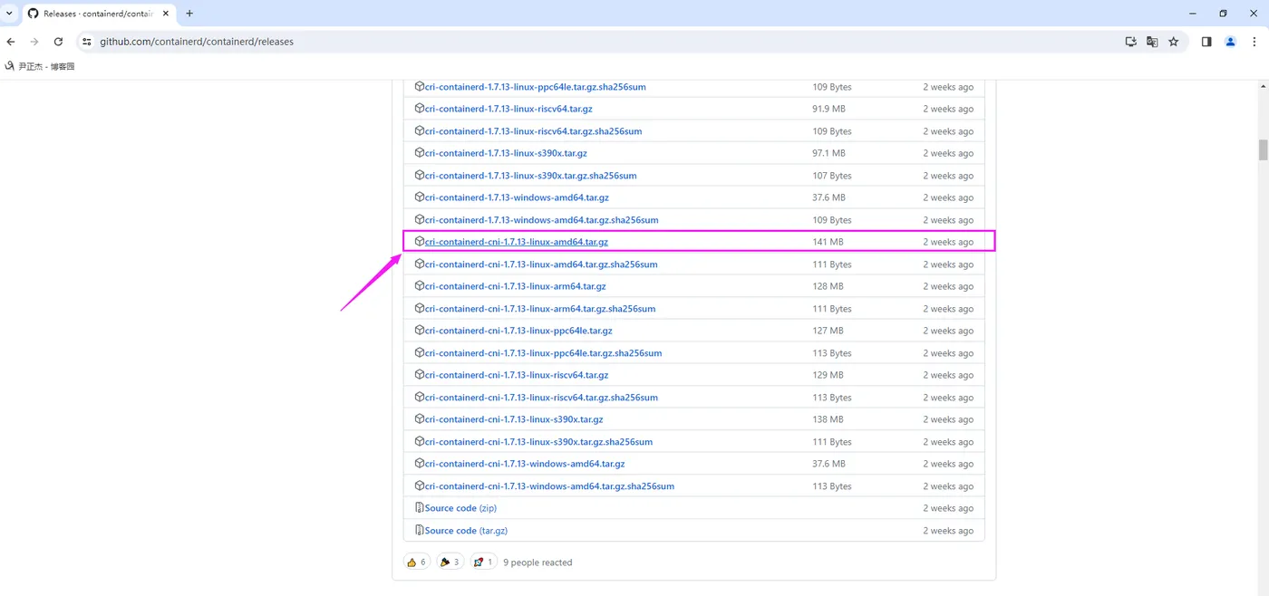Viewport: 1269px width, 596px height.
Task: Click the 9 people reacted text
Action: click(538, 562)
